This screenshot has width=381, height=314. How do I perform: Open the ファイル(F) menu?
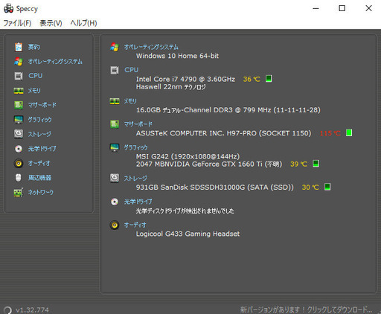tap(17, 23)
